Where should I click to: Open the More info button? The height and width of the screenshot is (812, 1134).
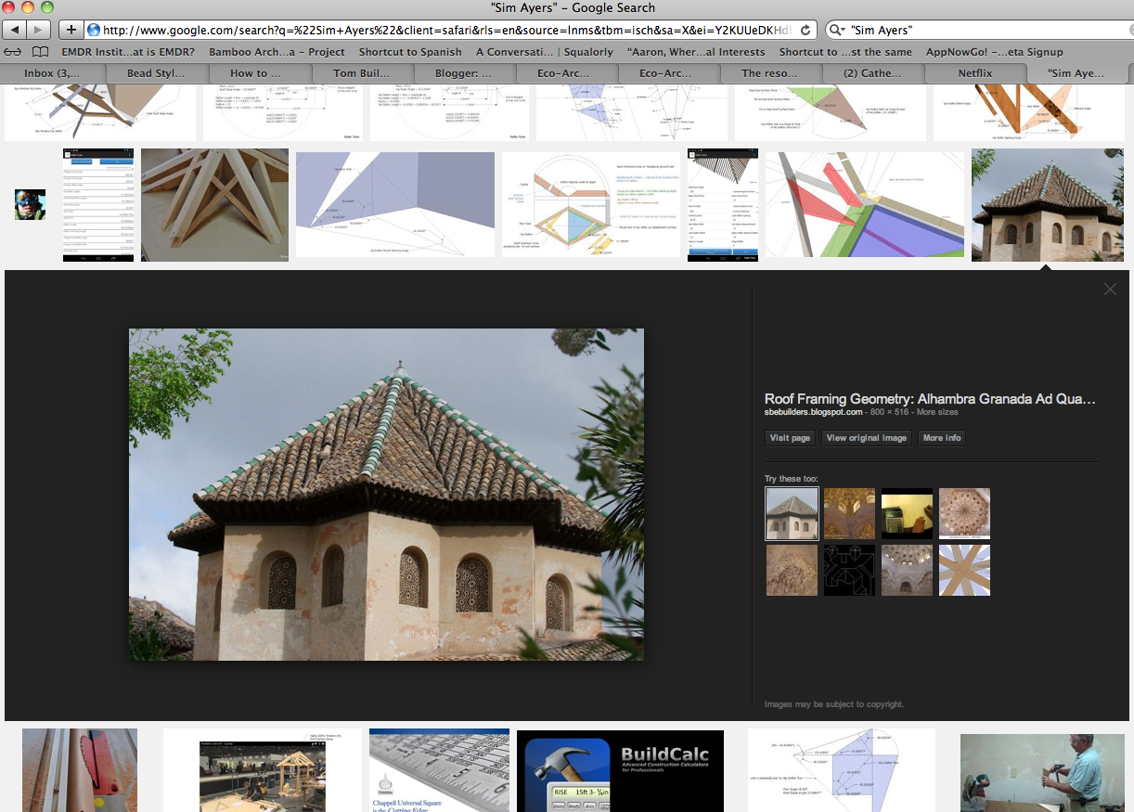(x=941, y=437)
